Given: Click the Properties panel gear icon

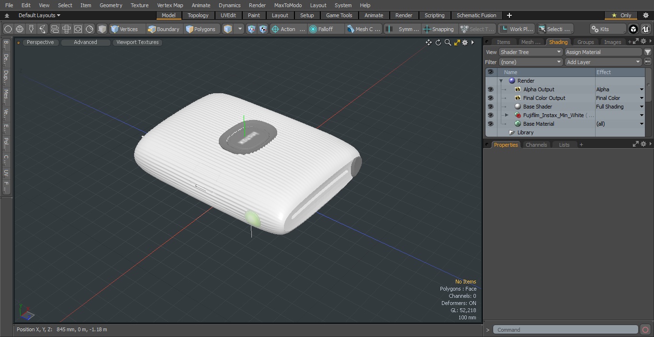Looking at the screenshot, I should click(643, 144).
